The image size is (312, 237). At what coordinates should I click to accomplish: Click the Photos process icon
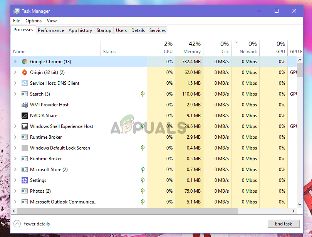coord(25,191)
